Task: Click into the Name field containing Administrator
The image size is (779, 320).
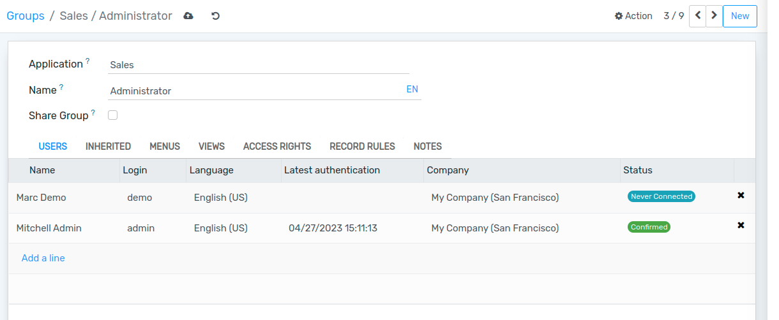Action: pos(256,91)
